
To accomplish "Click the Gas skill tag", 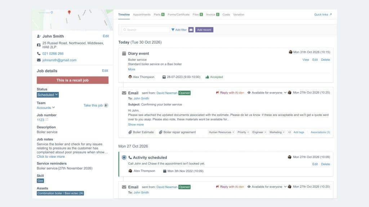I will click(x=40, y=181).
